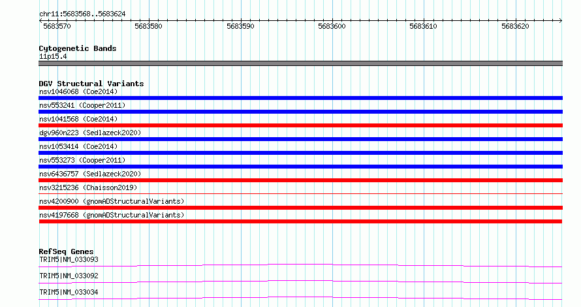The width and height of the screenshot is (581, 307).
Task: Click the thin red line for nsv3215236
Action: pyautogui.click(x=300, y=193)
